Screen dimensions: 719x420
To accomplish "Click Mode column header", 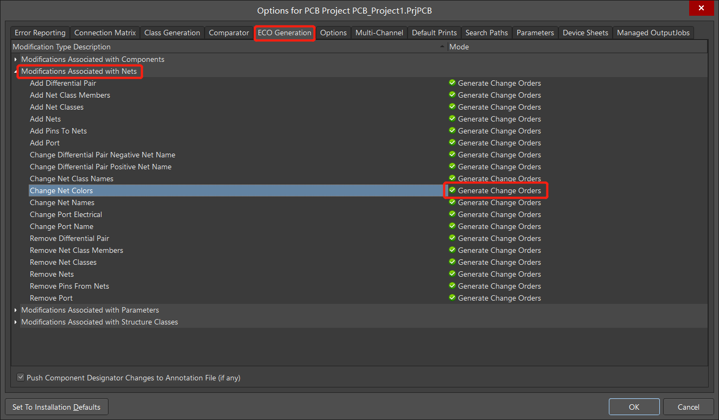I will coord(577,47).
